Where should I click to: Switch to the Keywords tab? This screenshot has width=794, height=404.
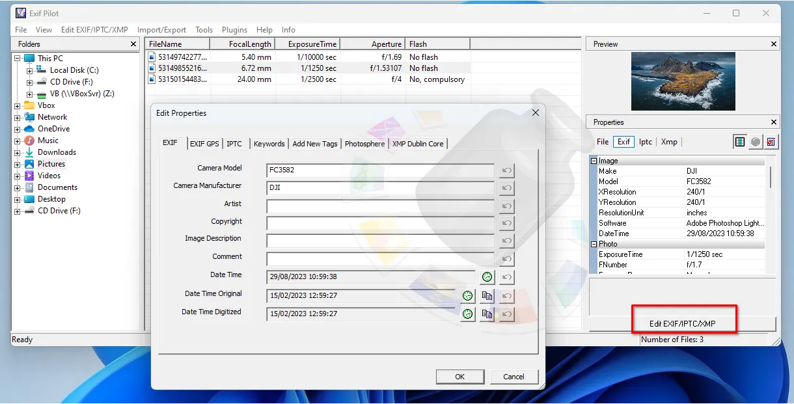coord(269,144)
